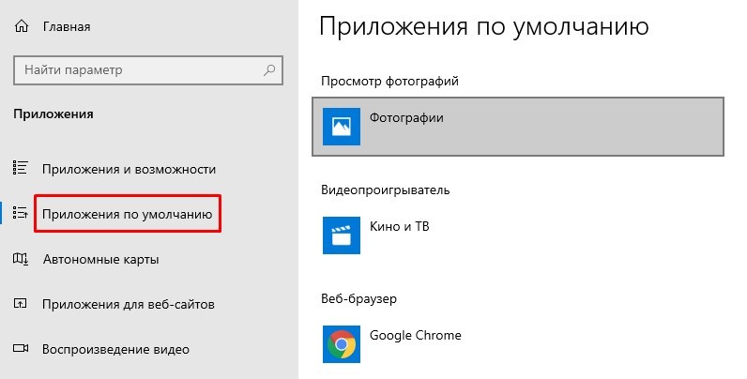
Task: Click the Просмотр фотографий label
Action: pos(389,82)
